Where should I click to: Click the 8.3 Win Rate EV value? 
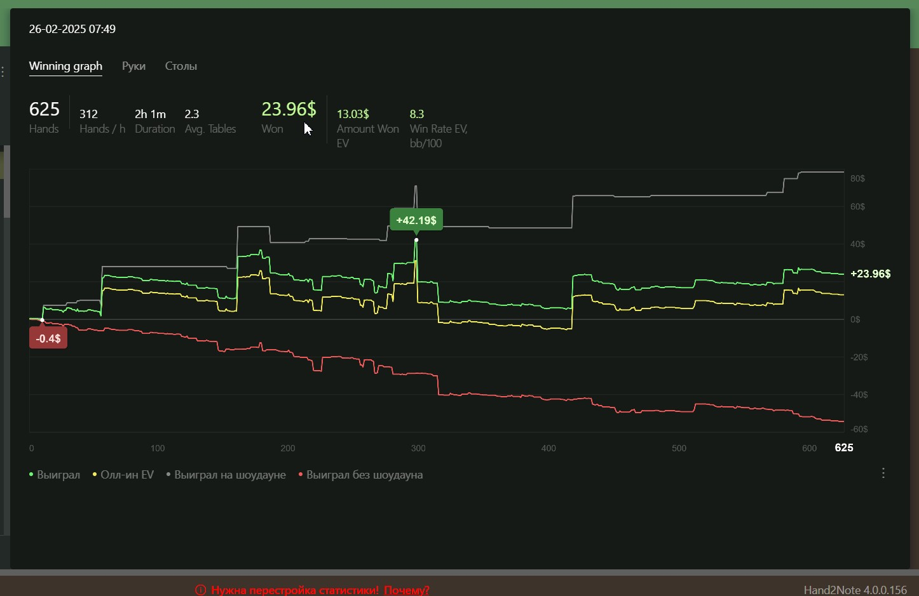pyautogui.click(x=417, y=114)
